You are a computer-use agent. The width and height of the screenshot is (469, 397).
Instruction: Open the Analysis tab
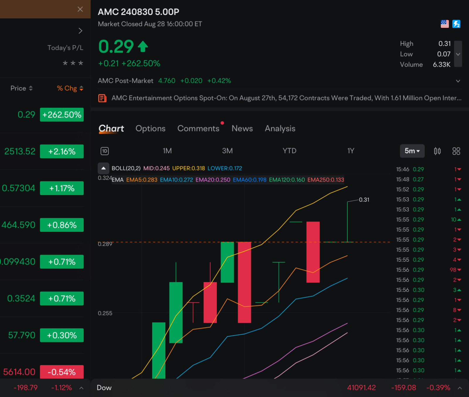(280, 129)
